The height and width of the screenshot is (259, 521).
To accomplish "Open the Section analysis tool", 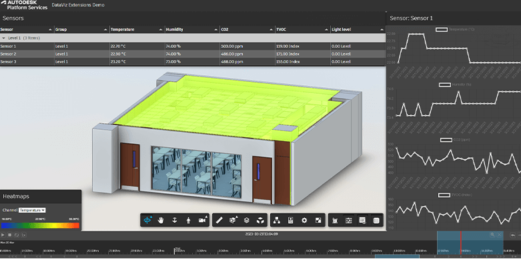I will pos(233,220).
